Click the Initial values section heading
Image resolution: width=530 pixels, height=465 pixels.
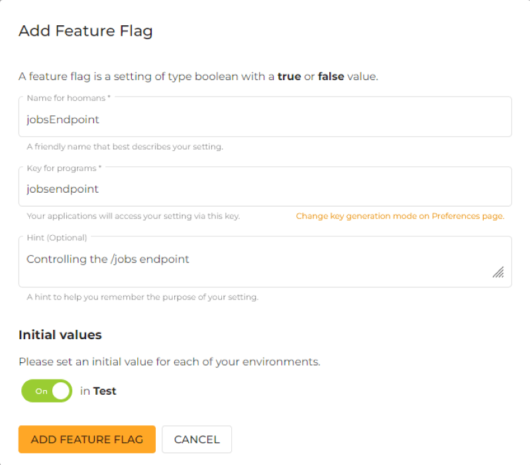pos(60,335)
